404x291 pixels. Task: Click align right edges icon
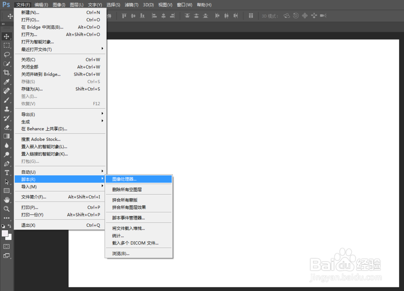tap(173, 16)
